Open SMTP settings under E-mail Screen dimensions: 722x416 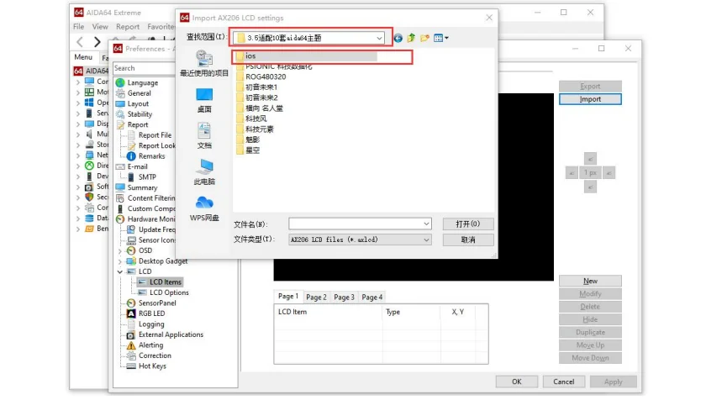tap(147, 176)
